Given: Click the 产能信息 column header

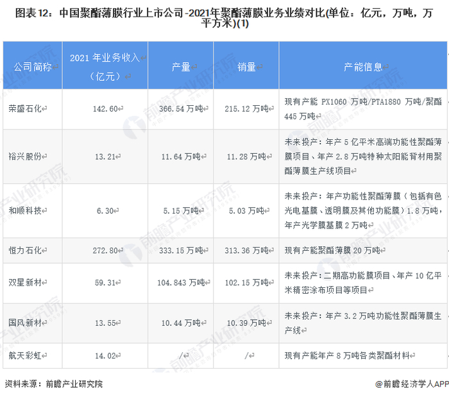Looking at the screenshot, I should pyautogui.click(x=363, y=67).
